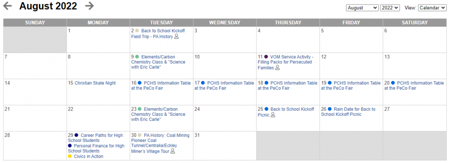Advance to next month with right arrow
This screenshot has width=450, height=163.
90,6
